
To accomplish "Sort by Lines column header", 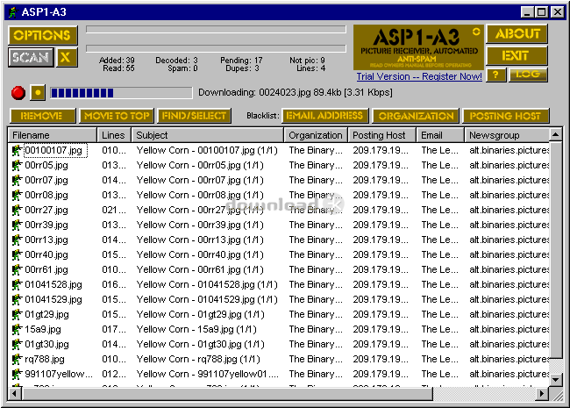I will coord(114,135).
